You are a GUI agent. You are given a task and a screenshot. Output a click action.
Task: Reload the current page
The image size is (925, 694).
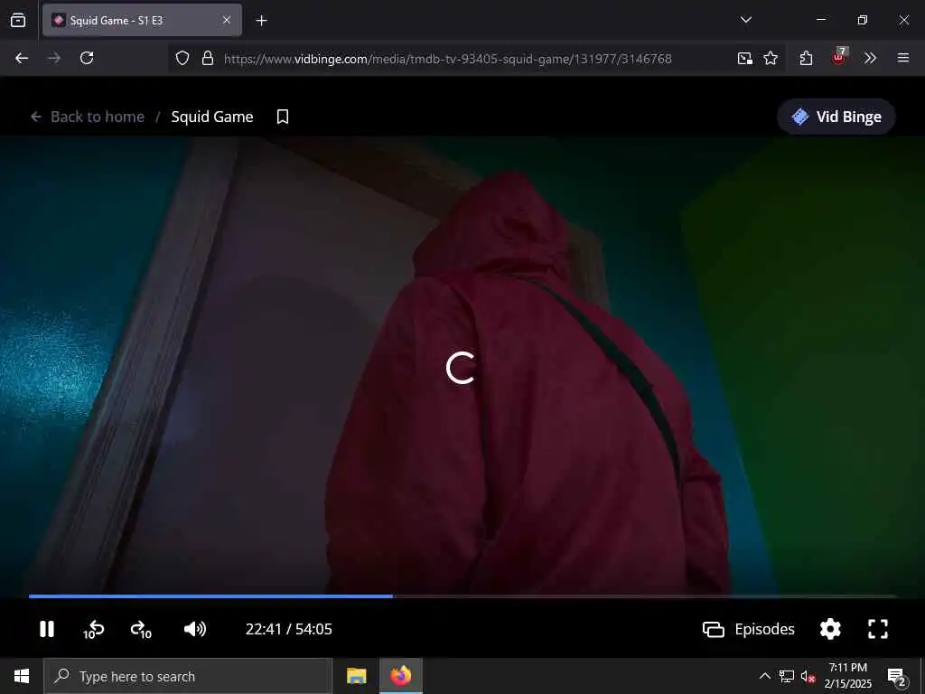(87, 58)
